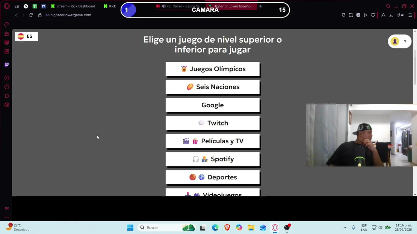
Task: Open the browser profile account icon
Action: (x=383, y=15)
